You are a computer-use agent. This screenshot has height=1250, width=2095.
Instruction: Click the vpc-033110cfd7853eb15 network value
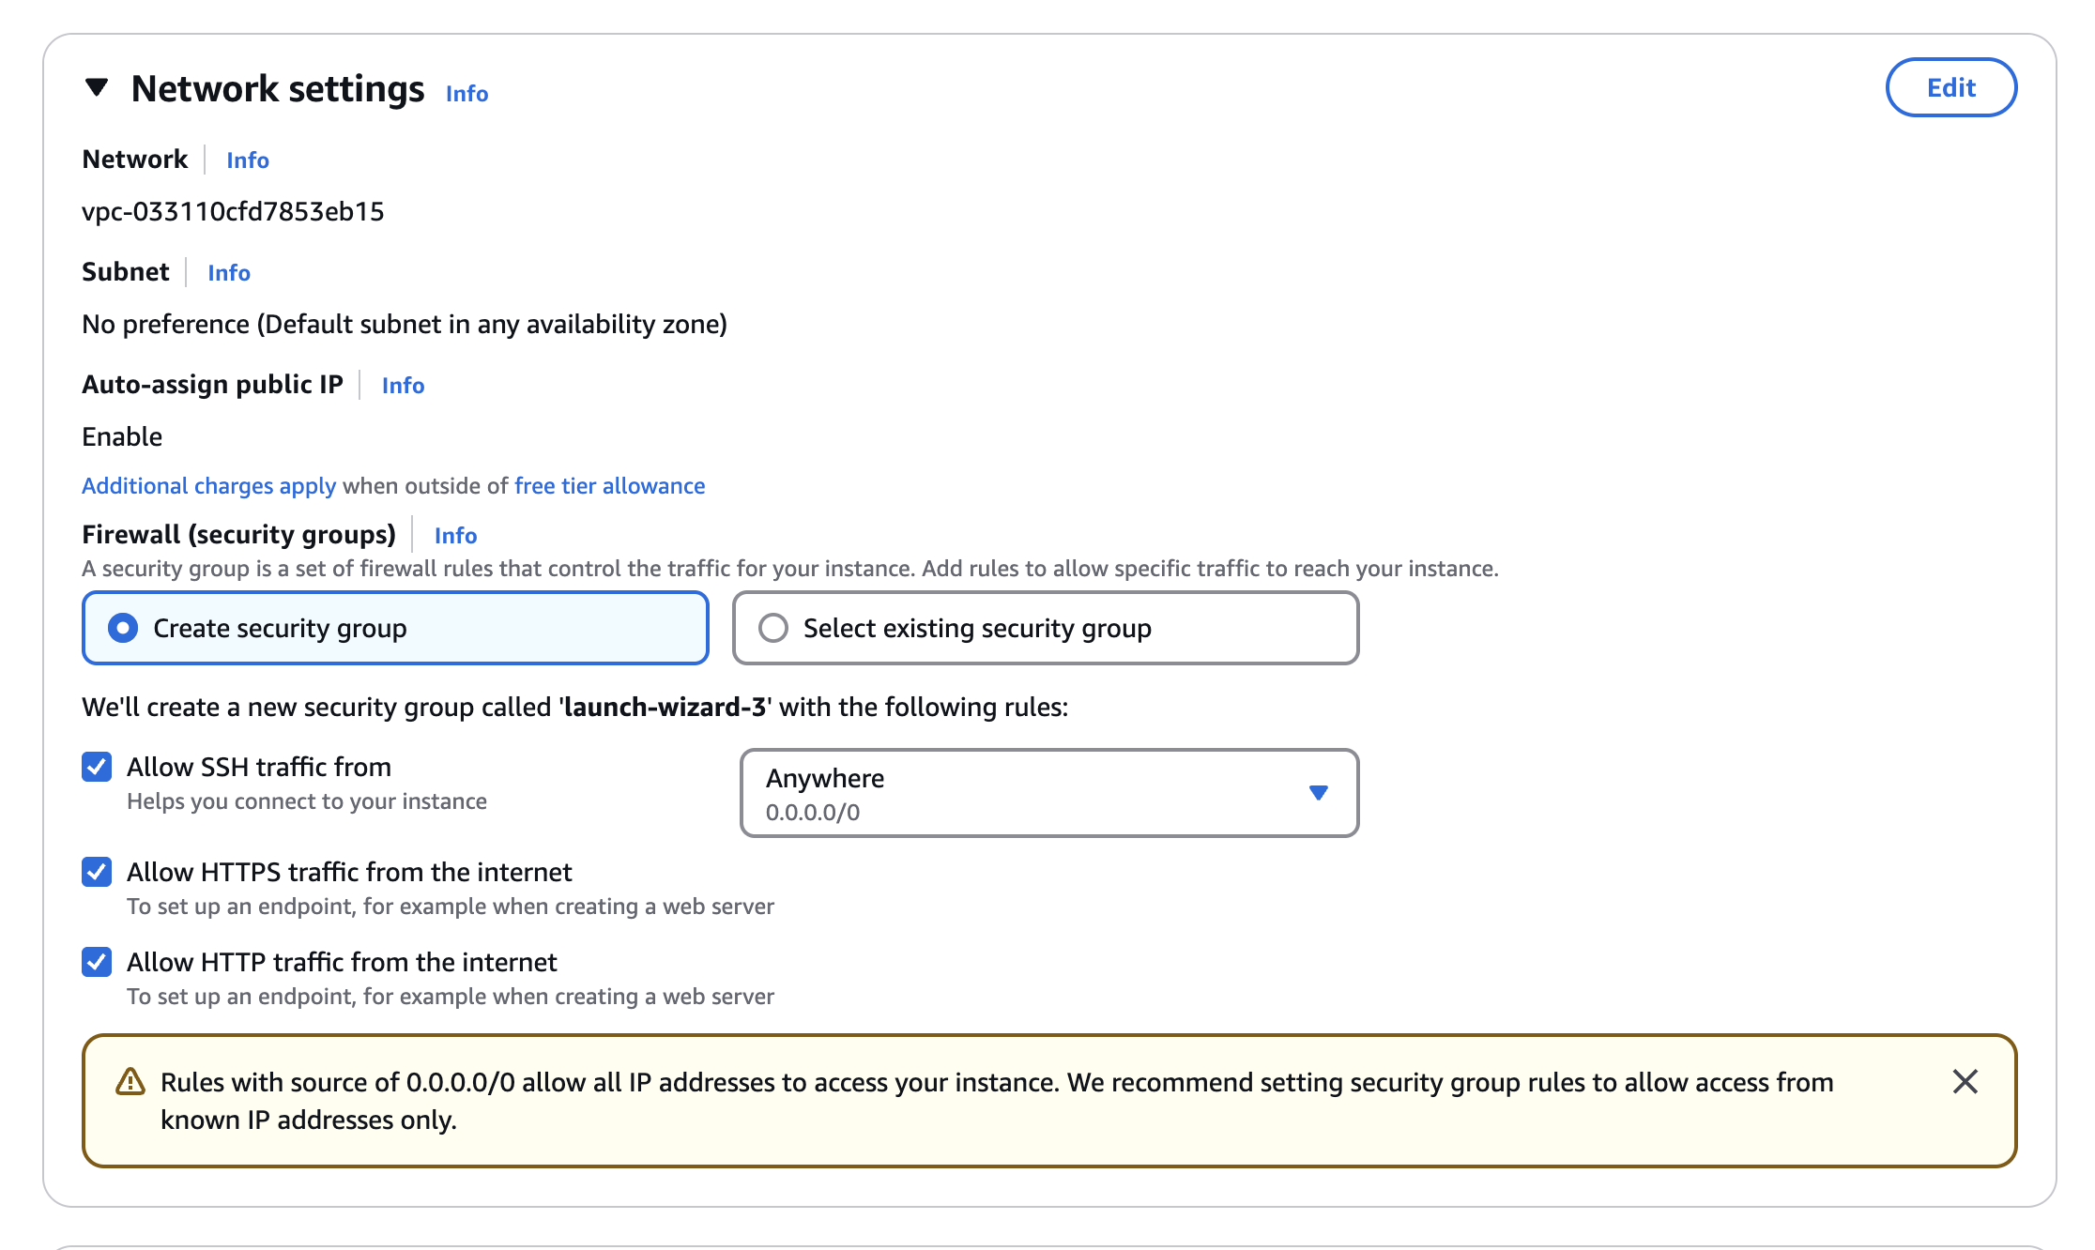click(234, 211)
